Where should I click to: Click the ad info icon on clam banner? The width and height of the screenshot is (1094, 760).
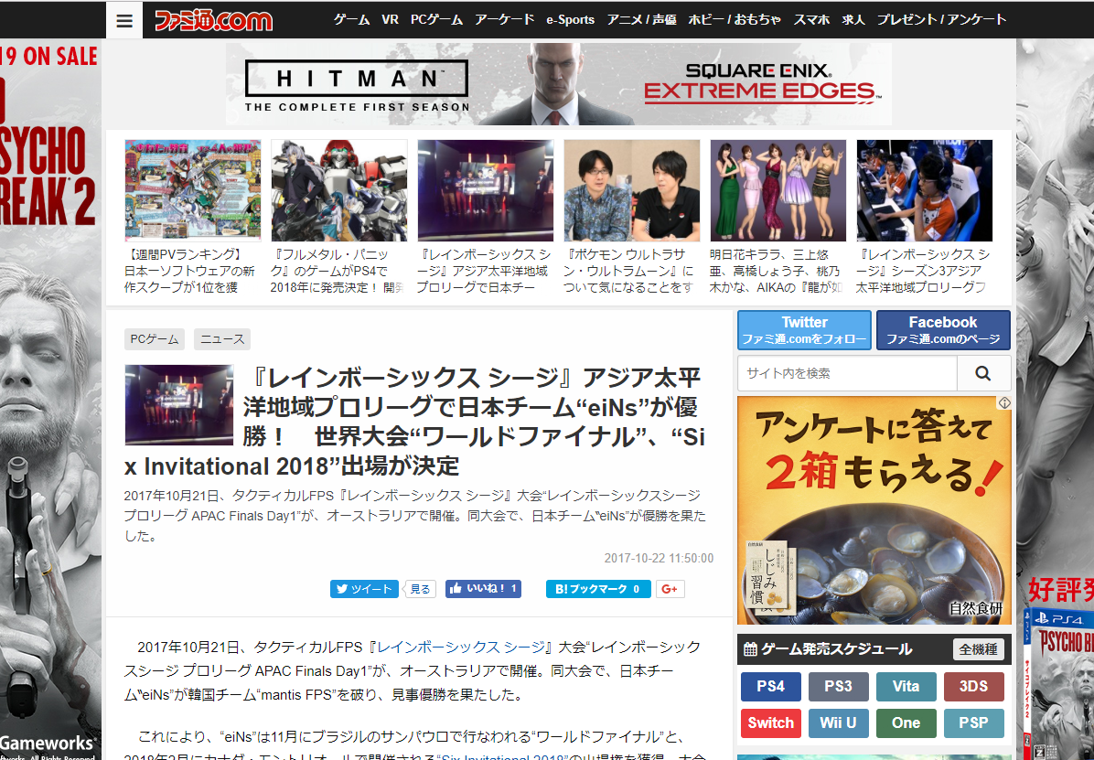1004,403
